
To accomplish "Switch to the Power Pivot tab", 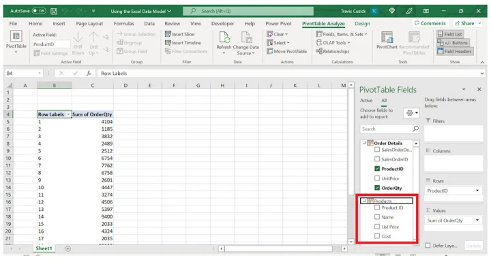I will coord(278,24).
